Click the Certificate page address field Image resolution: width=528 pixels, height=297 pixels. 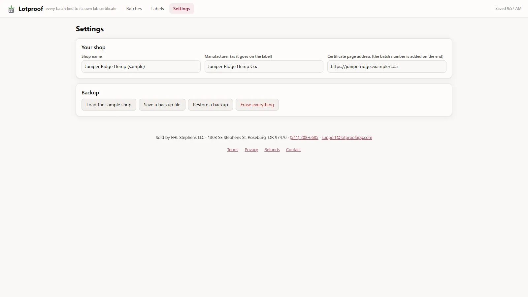pyautogui.click(x=387, y=66)
